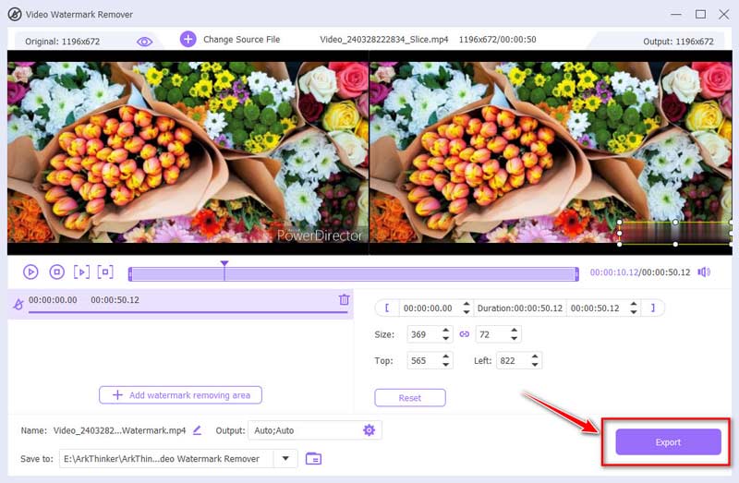Screen dimensions: 739x483
Task: Click the watermark brush icon in segment row
Action: tap(18, 304)
